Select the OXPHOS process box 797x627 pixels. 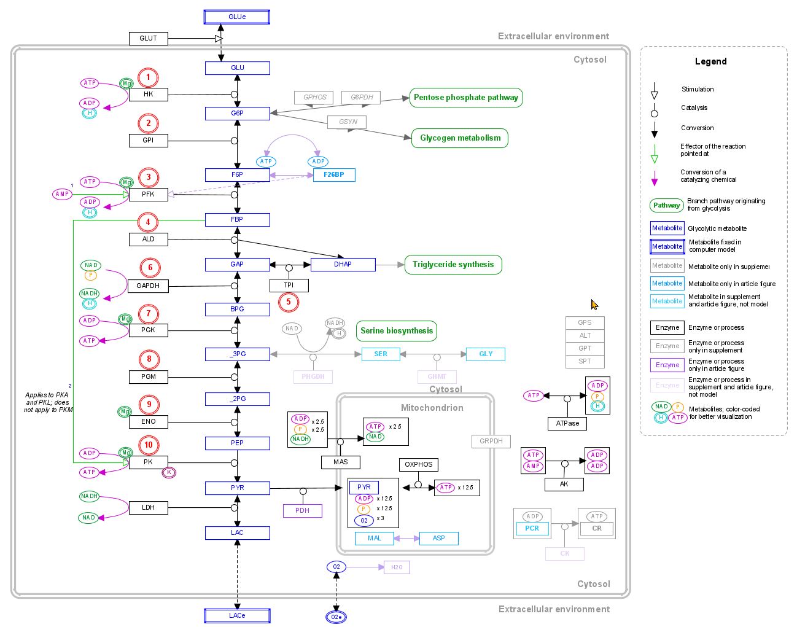click(419, 465)
